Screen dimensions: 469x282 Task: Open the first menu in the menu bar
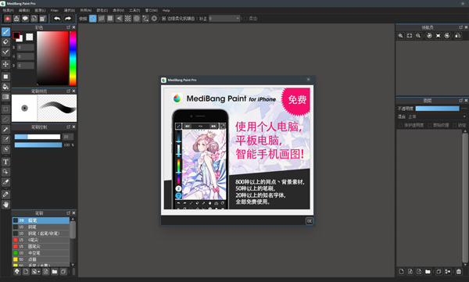(8, 10)
